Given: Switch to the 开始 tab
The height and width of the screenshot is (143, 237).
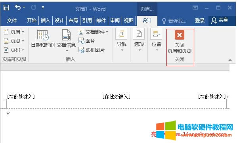Looking at the screenshot, I should (31, 20).
